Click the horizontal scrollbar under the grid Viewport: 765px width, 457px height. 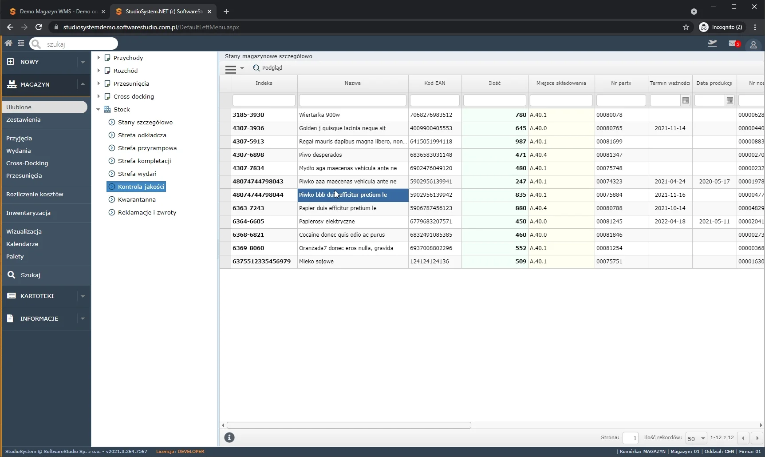(349, 425)
